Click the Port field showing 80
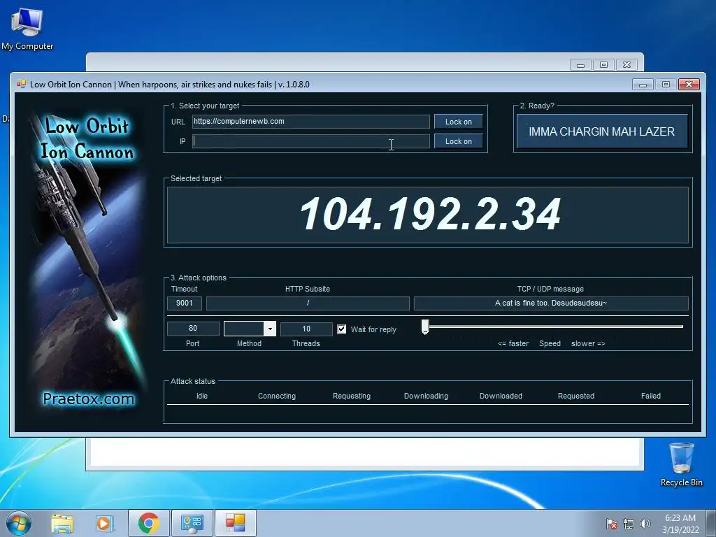 tap(193, 329)
